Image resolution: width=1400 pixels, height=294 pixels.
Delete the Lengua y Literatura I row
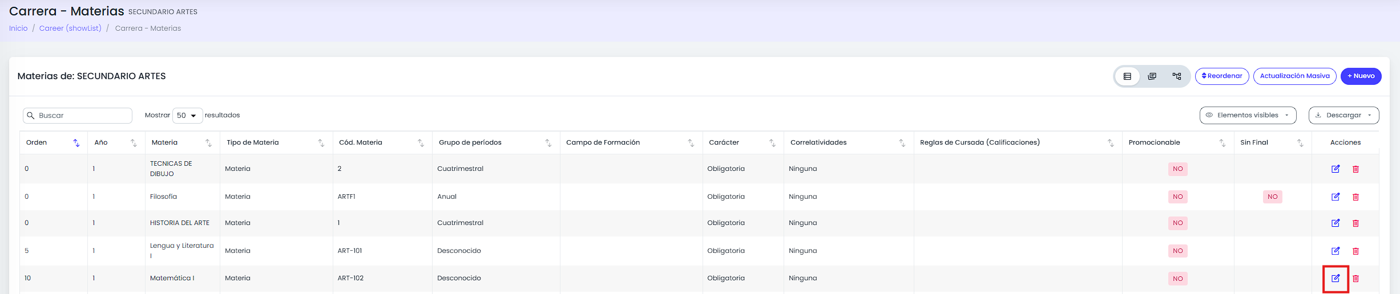[x=1355, y=251]
